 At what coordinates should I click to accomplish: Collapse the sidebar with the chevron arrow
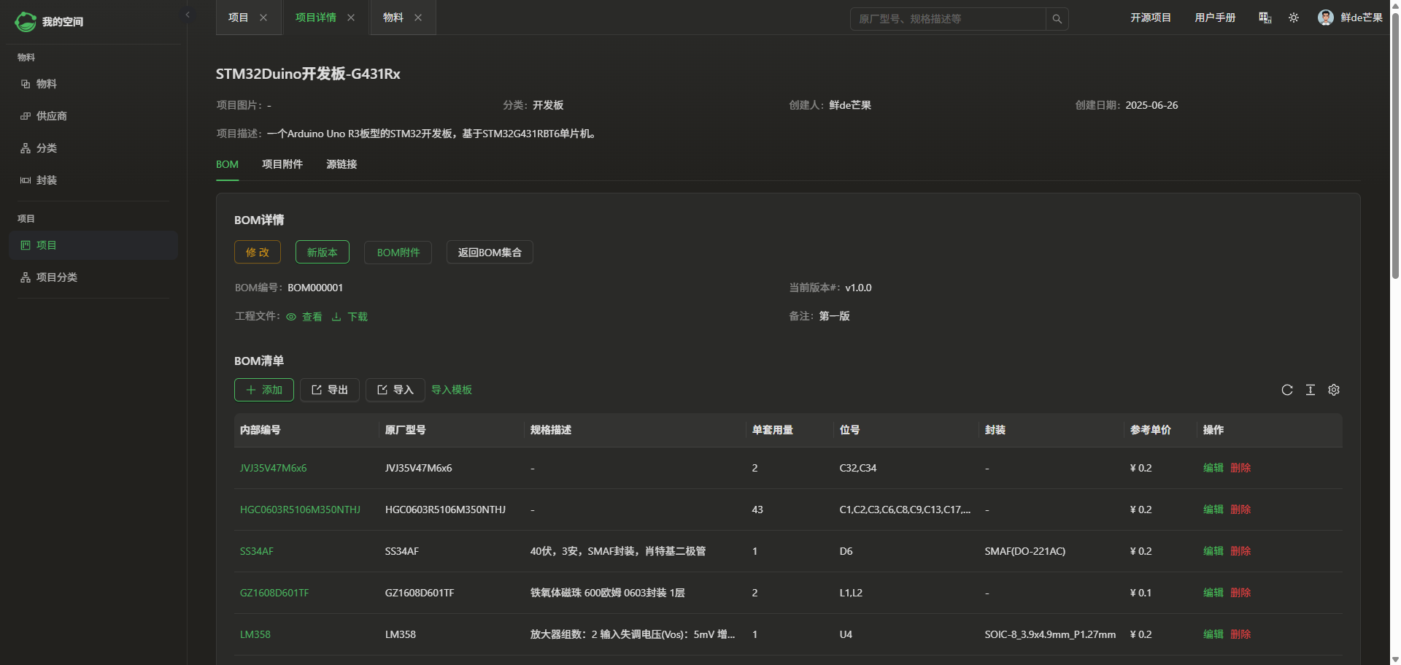point(188,15)
